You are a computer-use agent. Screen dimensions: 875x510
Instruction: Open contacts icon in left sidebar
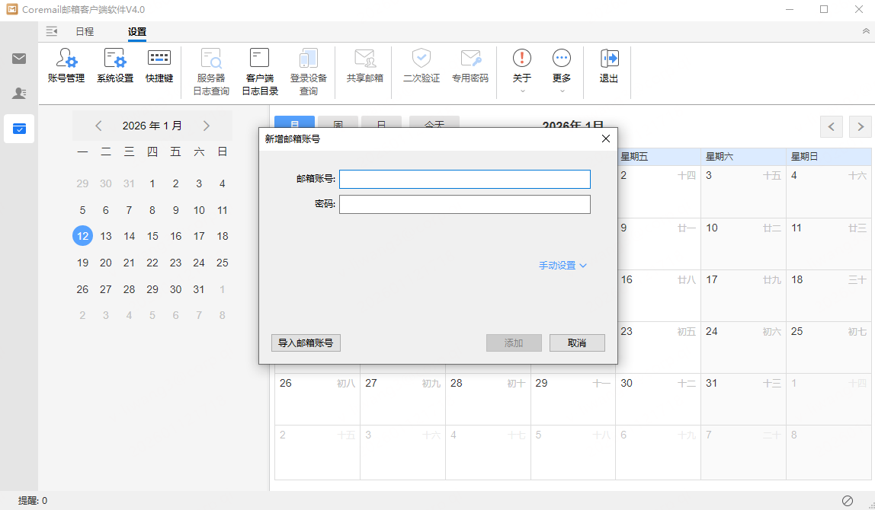[19, 94]
